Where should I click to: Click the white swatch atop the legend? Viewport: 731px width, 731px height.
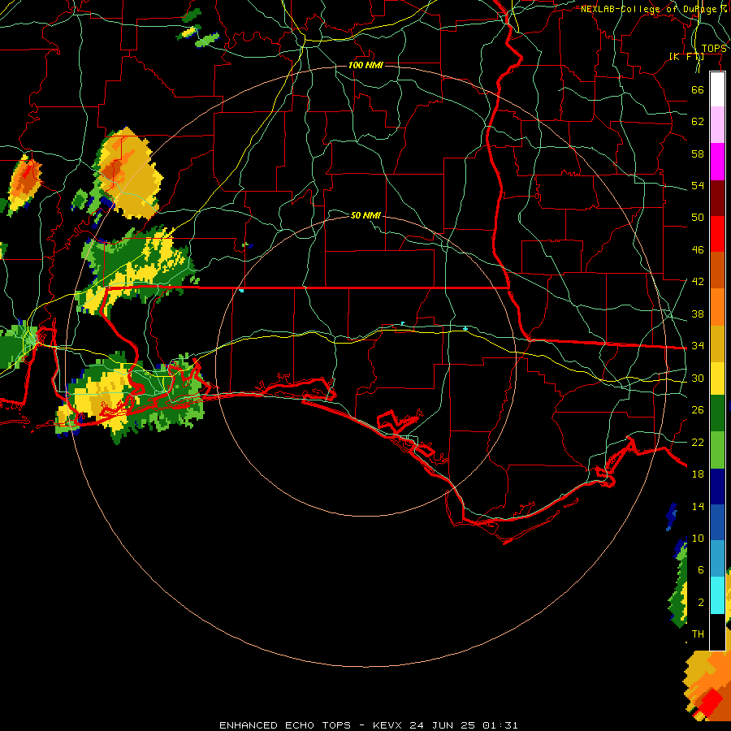[x=717, y=89]
